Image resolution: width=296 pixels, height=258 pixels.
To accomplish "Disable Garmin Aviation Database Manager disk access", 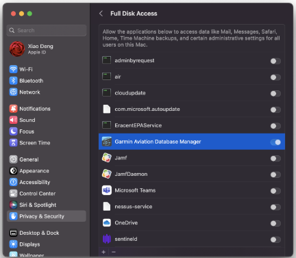I will 275,142.
